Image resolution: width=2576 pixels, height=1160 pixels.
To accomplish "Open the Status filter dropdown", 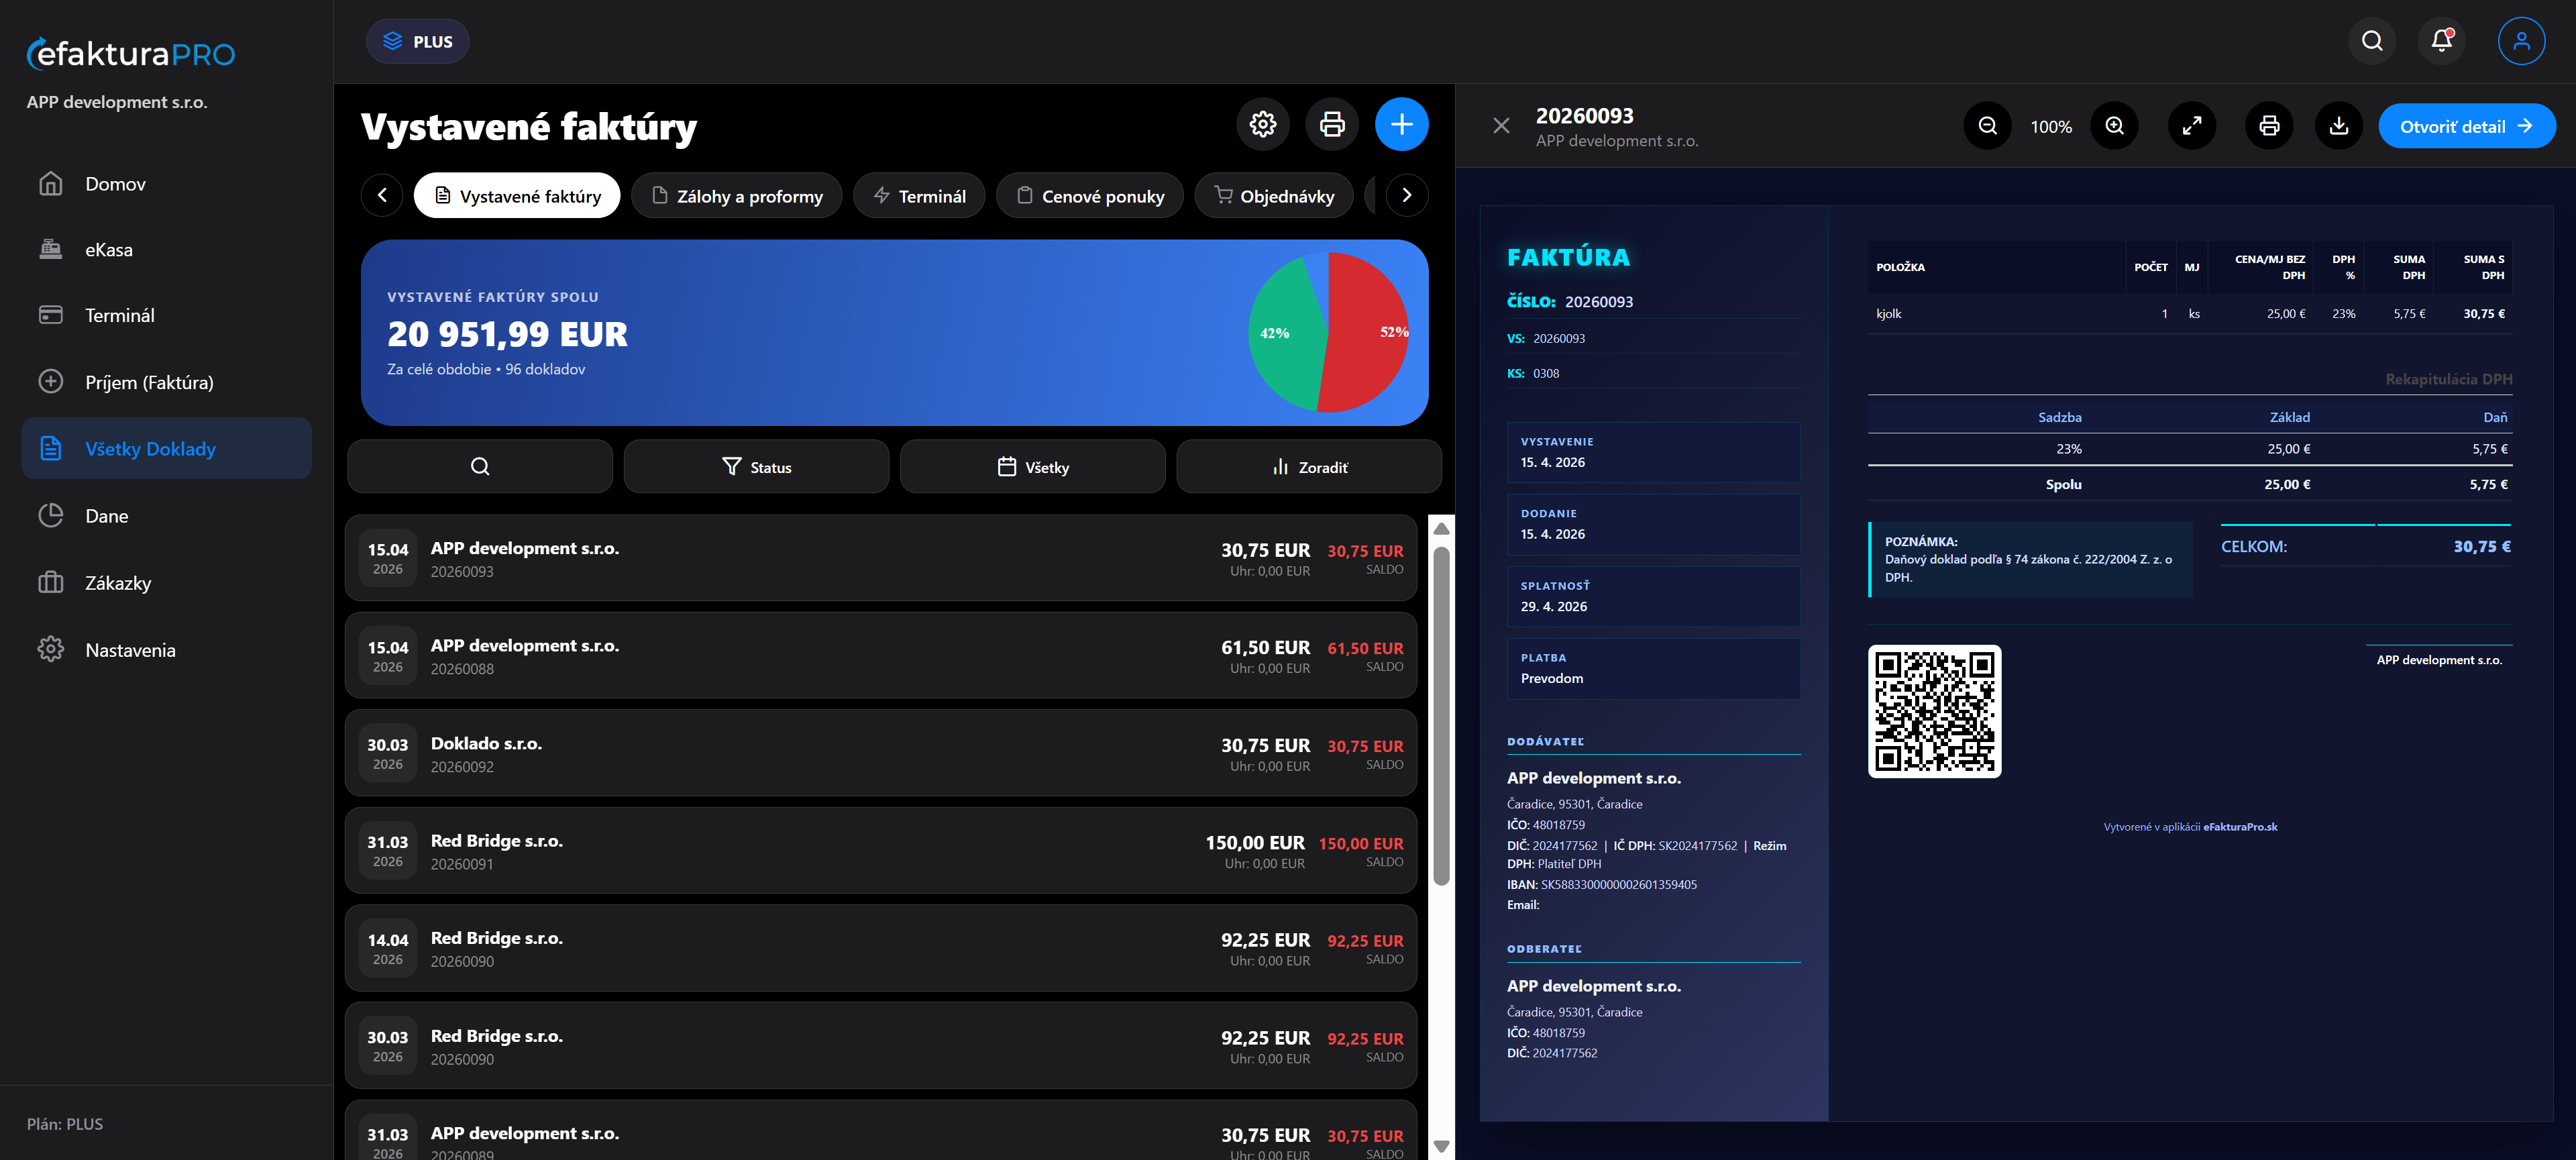I will click(x=756, y=467).
